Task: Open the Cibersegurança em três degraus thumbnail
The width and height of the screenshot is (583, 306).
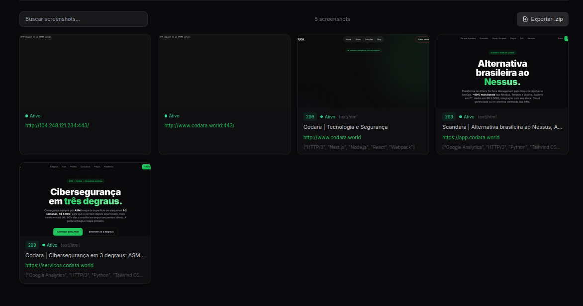Action: [85, 200]
